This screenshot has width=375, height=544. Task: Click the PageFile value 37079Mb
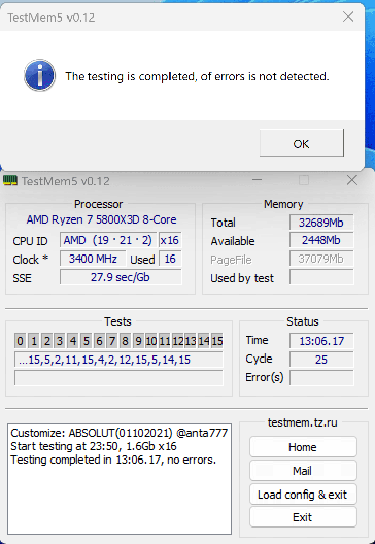(x=321, y=259)
